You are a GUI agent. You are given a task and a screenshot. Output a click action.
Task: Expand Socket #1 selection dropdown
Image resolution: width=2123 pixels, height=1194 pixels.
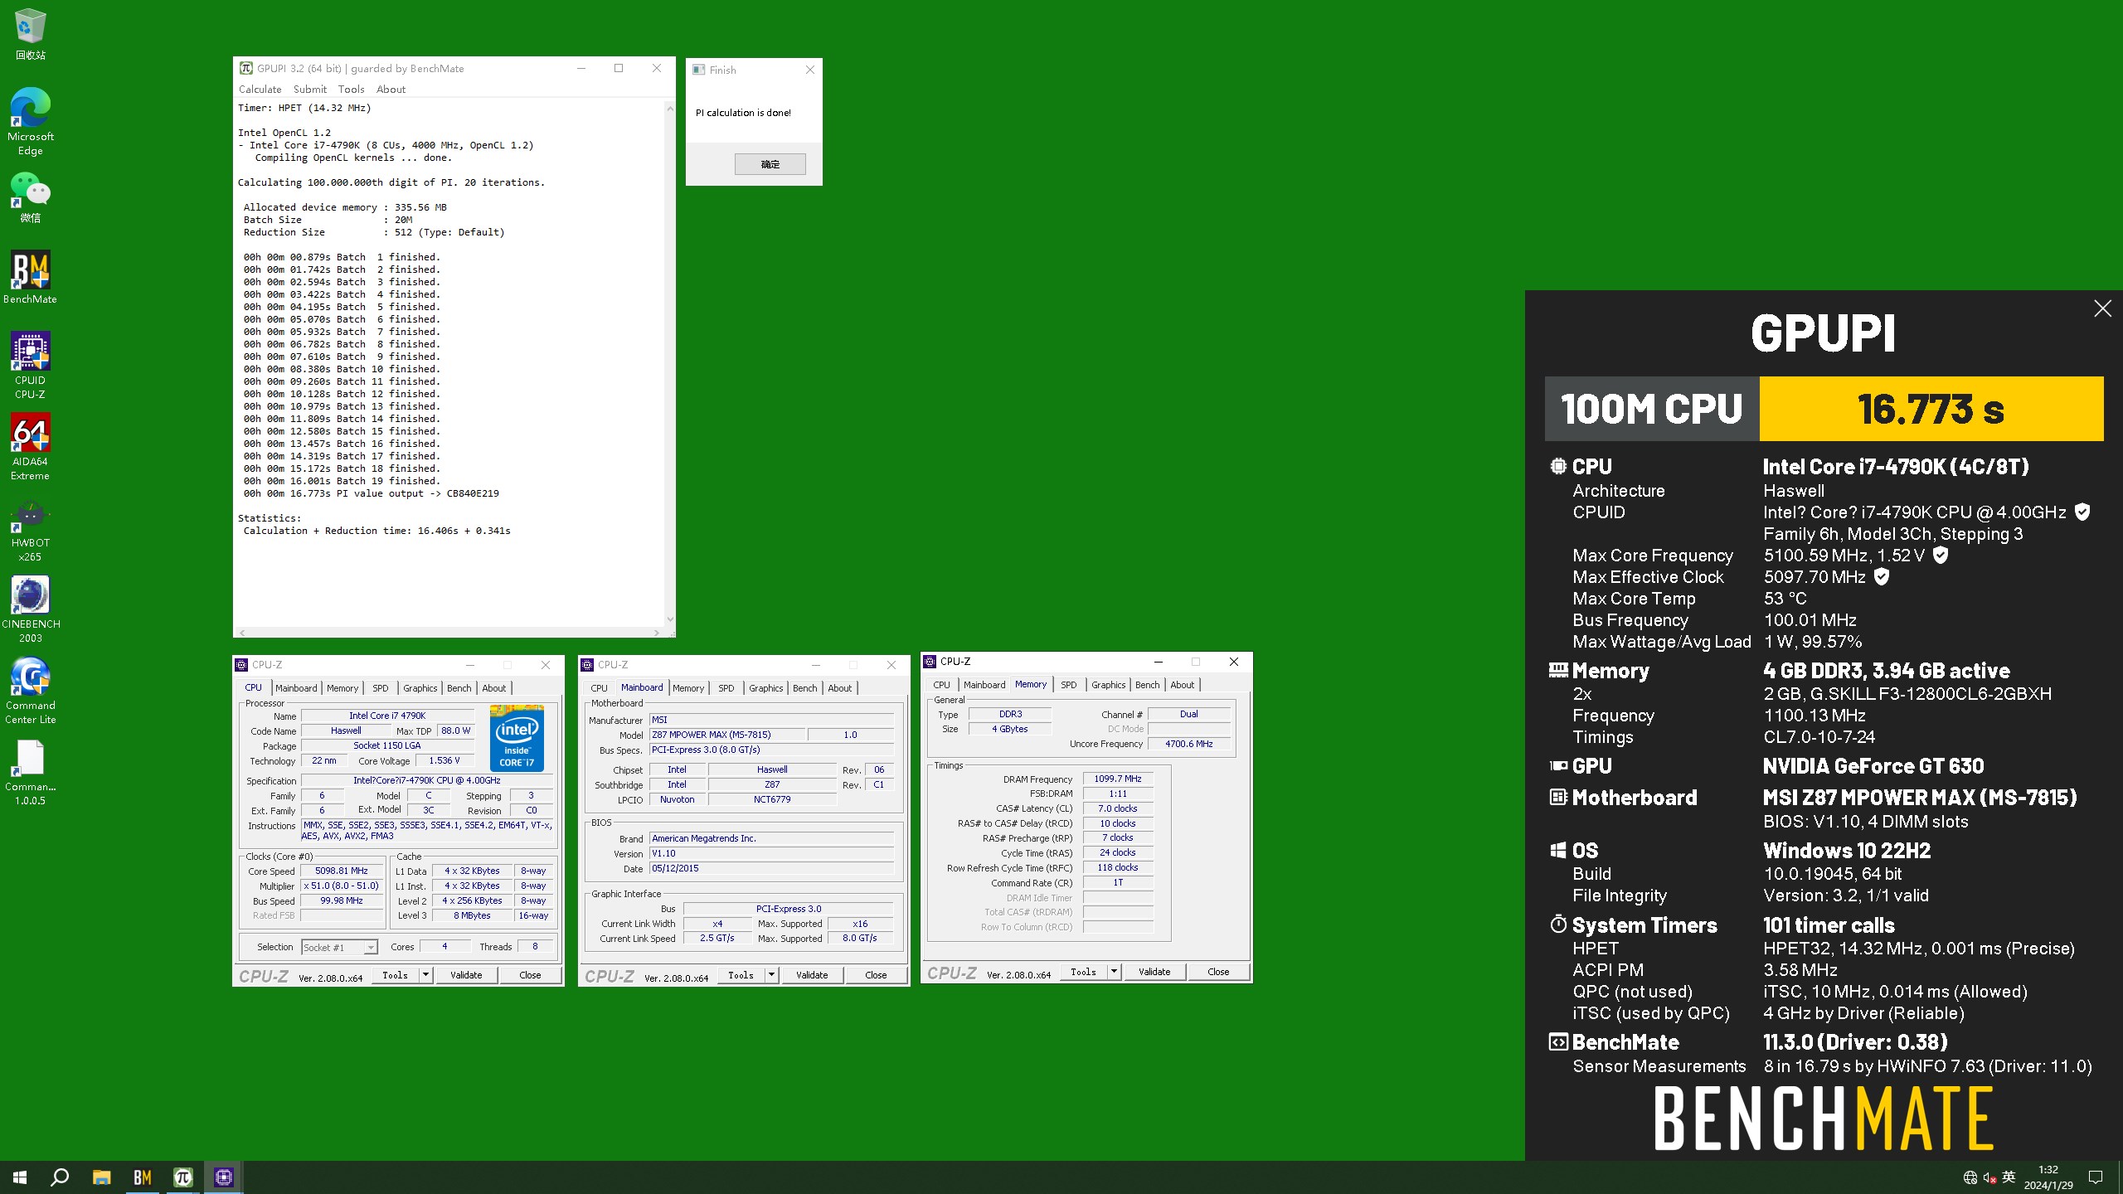(371, 947)
